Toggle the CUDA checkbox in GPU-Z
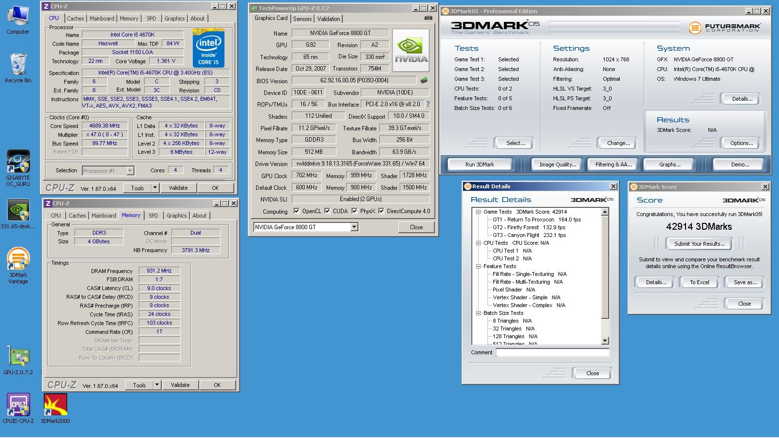779x438 pixels. pyautogui.click(x=327, y=211)
